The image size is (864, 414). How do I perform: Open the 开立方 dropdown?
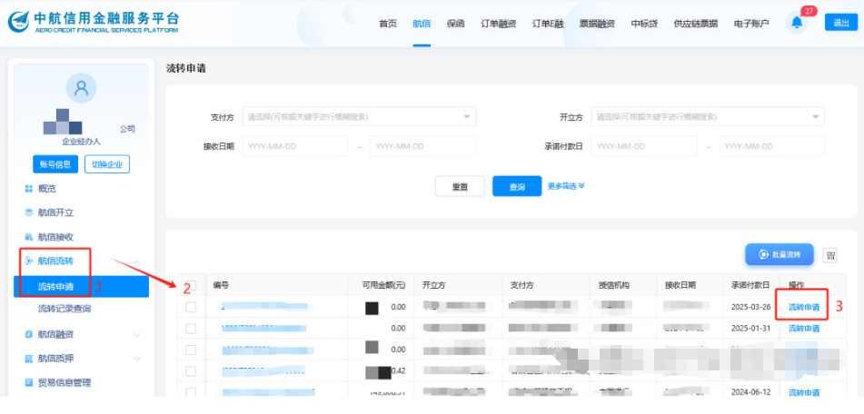click(x=708, y=117)
